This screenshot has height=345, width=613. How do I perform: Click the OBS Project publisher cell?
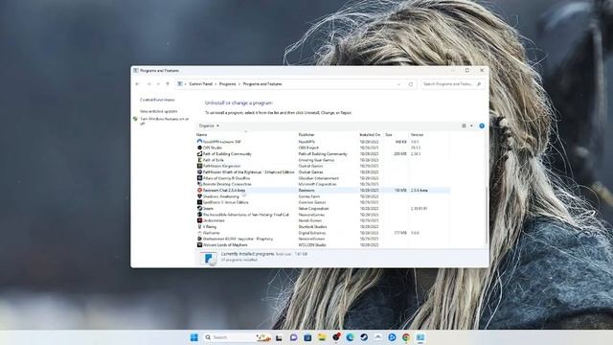(308, 148)
